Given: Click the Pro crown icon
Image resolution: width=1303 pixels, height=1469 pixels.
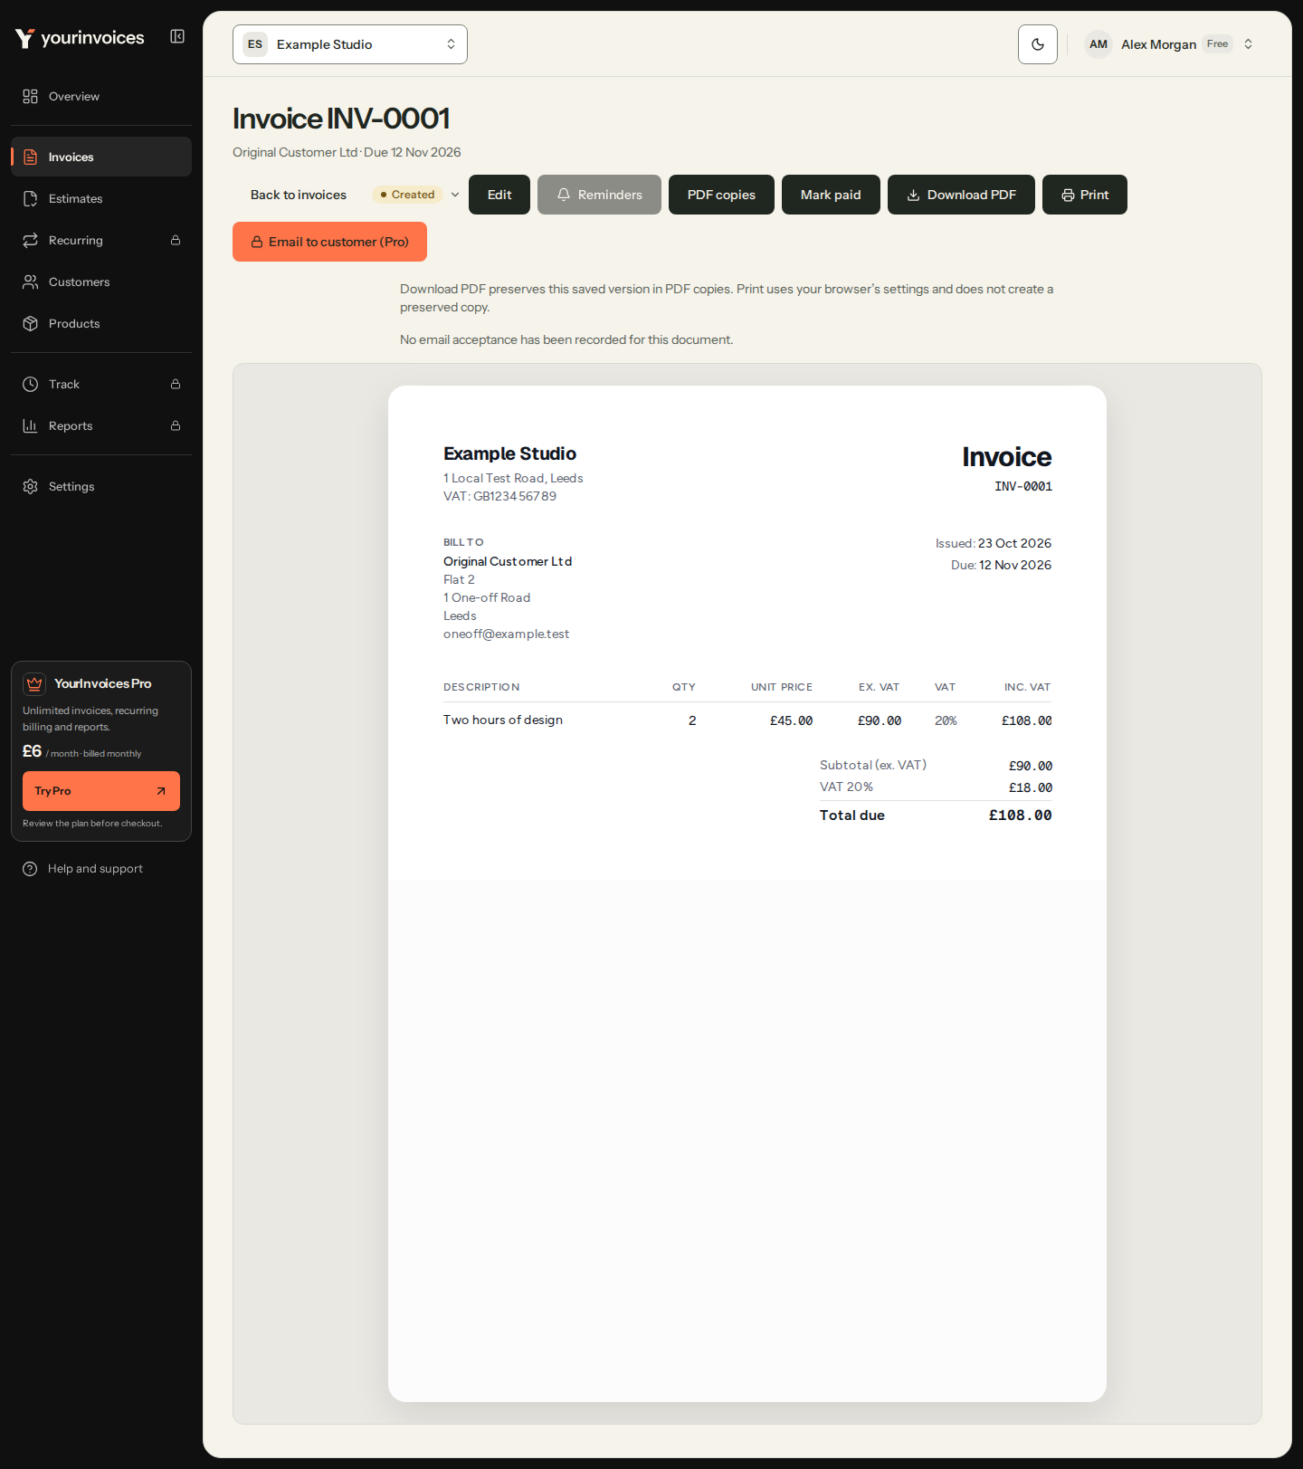Looking at the screenshot, I should pos(34,684).
